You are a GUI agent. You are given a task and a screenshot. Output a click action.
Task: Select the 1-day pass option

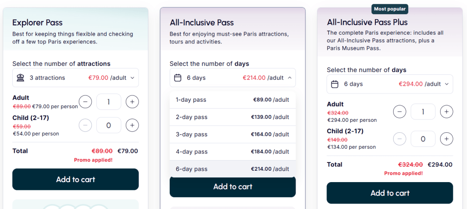pyautogui.click(x=233, y=99)
